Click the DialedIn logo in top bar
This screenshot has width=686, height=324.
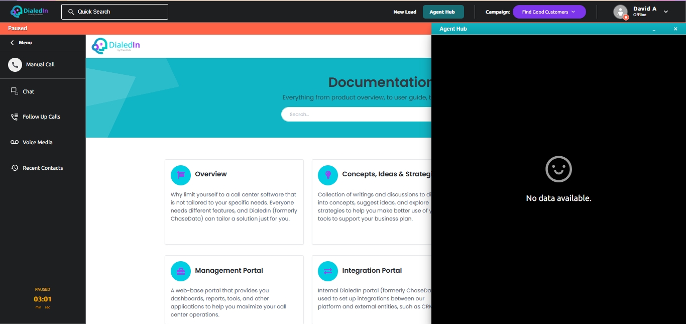click(31, 12)
